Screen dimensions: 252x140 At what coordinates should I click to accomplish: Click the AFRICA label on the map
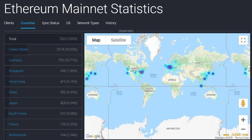coord(172,80)
